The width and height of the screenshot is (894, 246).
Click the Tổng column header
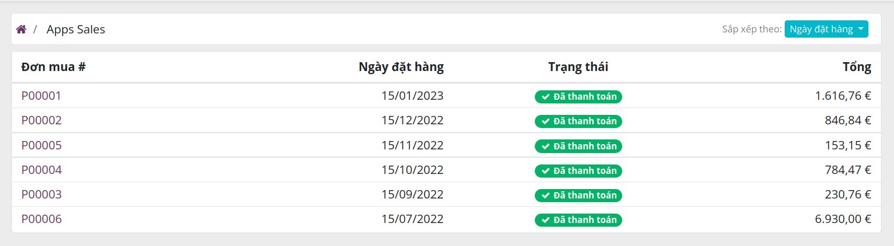click(857, 67)
